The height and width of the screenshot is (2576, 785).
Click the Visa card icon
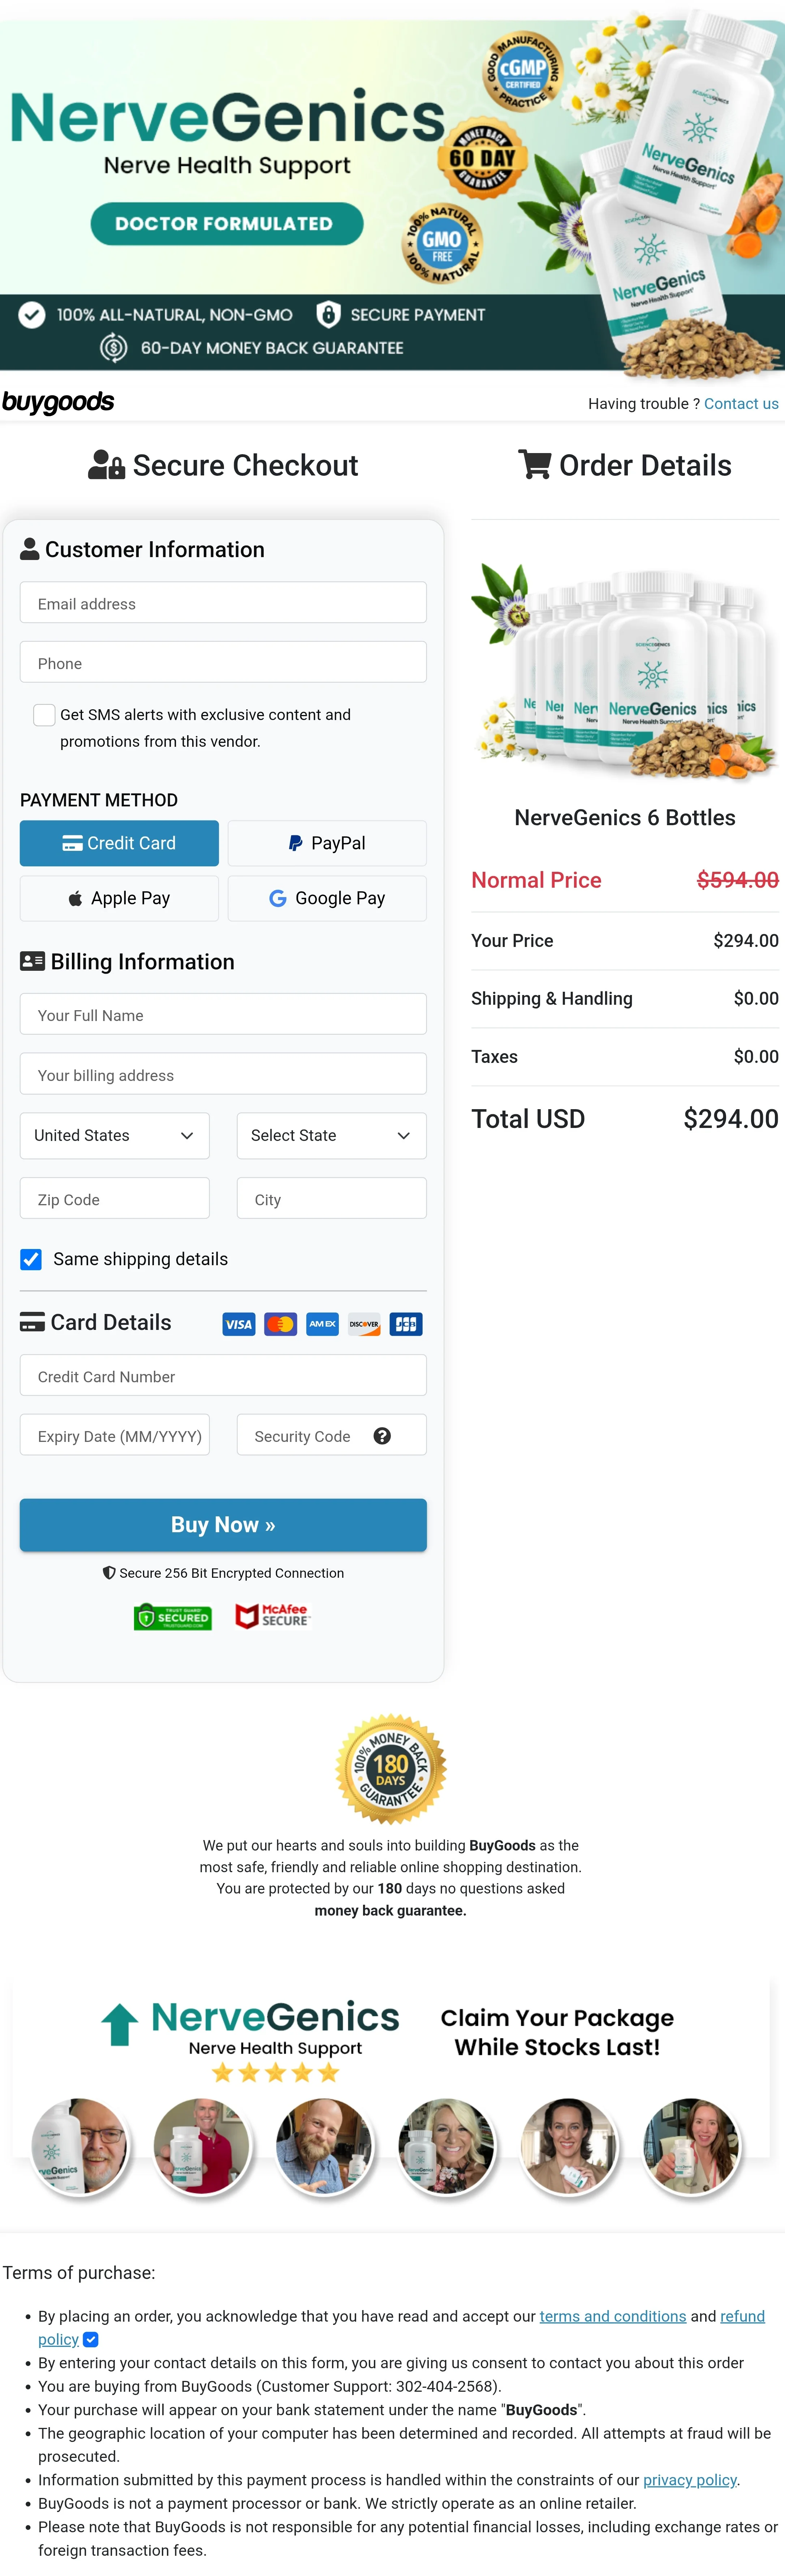tap(239, 1325)
